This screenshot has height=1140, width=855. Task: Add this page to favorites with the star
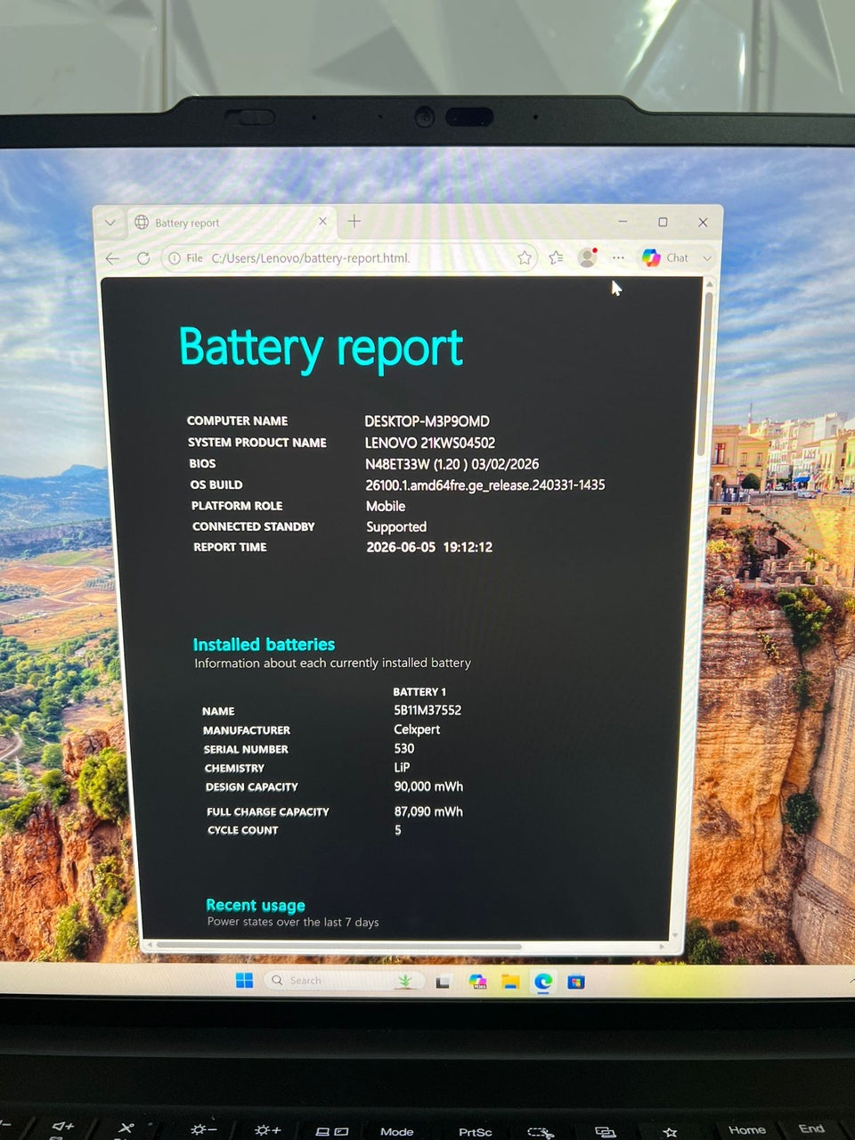coord(525,257)
